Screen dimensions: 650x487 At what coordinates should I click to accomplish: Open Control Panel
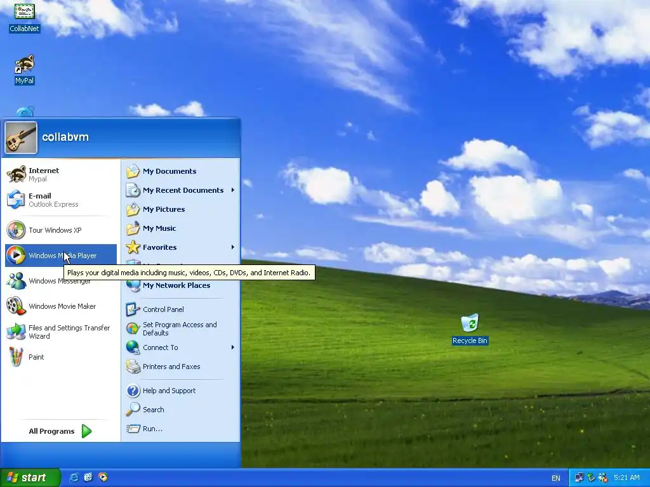181,309
